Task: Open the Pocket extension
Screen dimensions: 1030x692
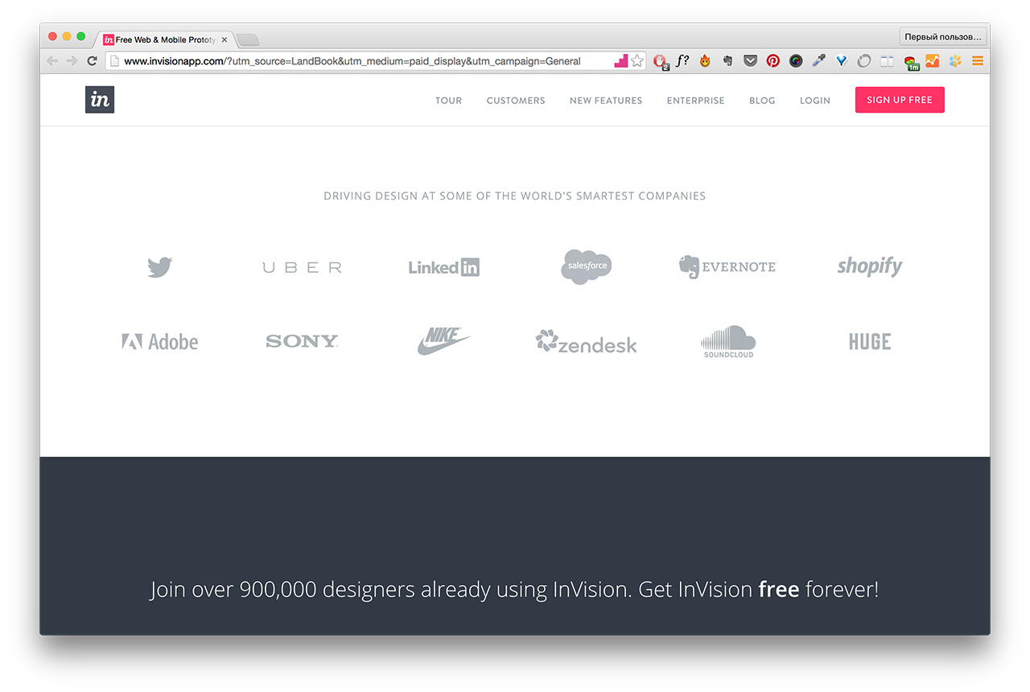Action: (x=750, y=60)
